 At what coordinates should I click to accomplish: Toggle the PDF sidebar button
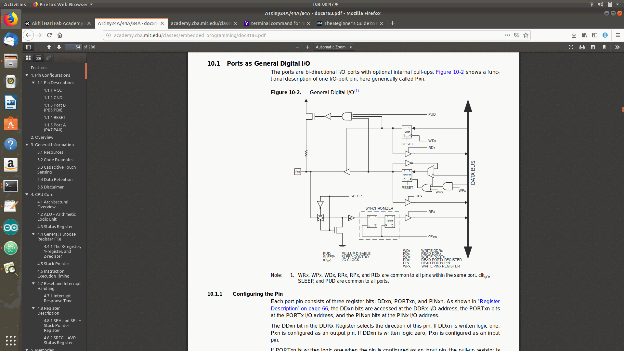click(28, 47)
